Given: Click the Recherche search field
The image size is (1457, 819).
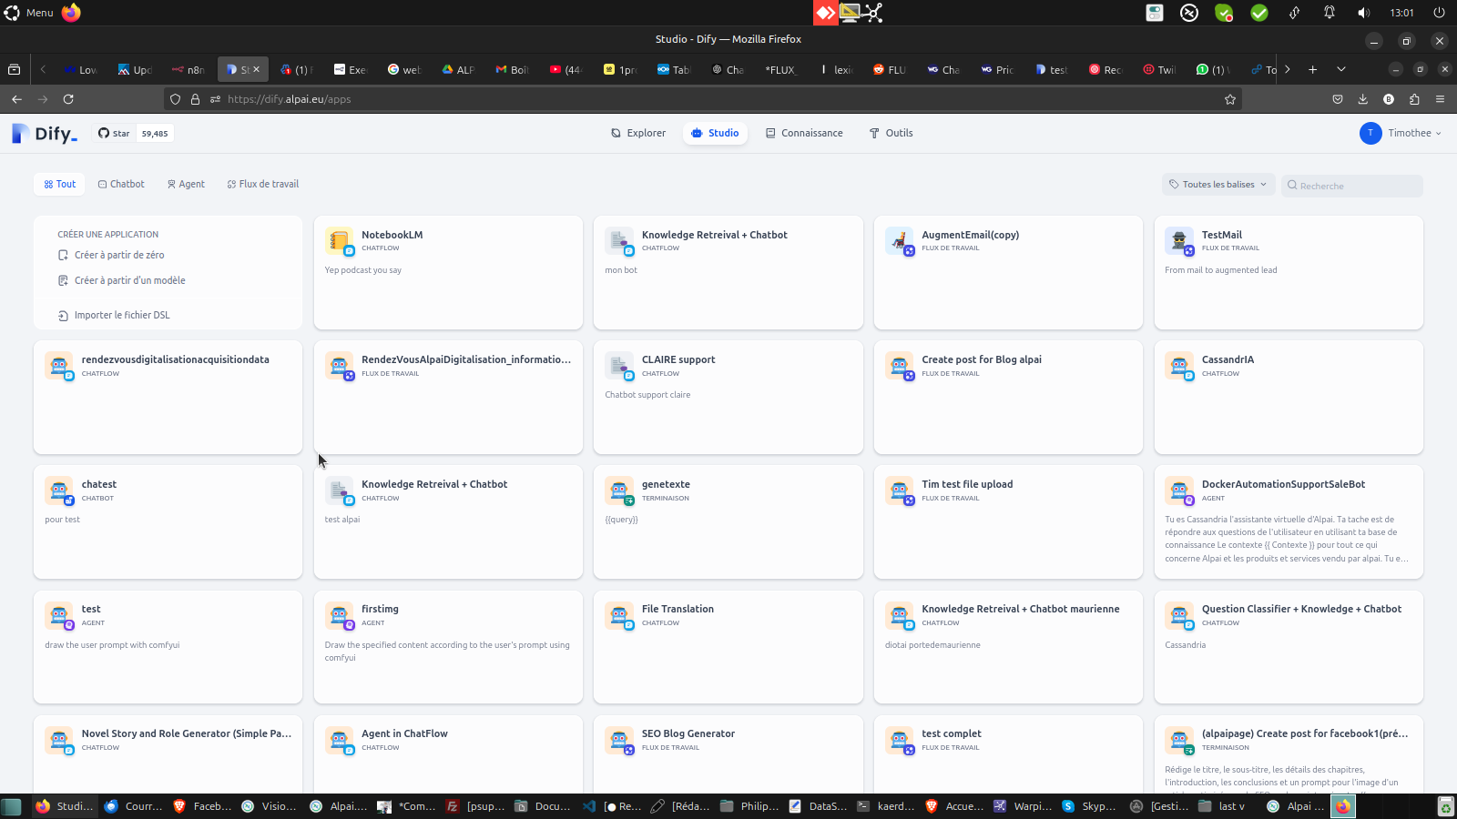Looking at the screenshot, I should tap(1352, 186).
